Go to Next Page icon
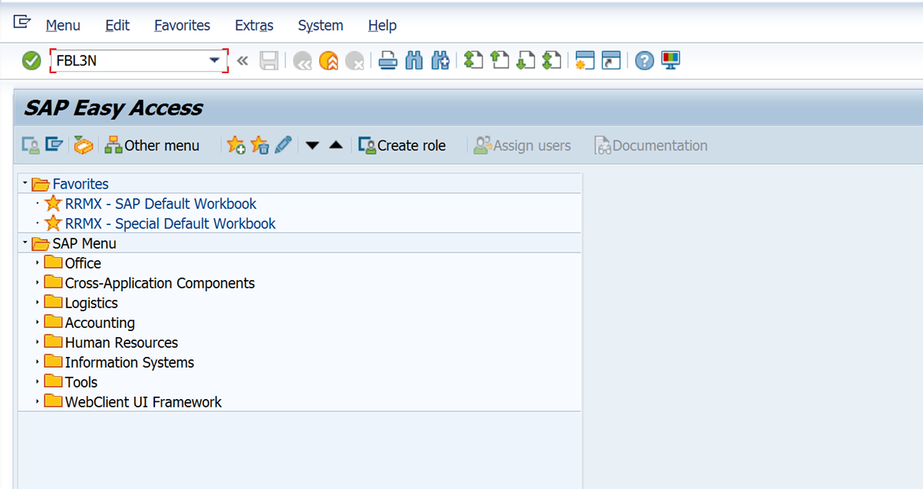Viewport: 923px width, 489px height. [525, 60]
